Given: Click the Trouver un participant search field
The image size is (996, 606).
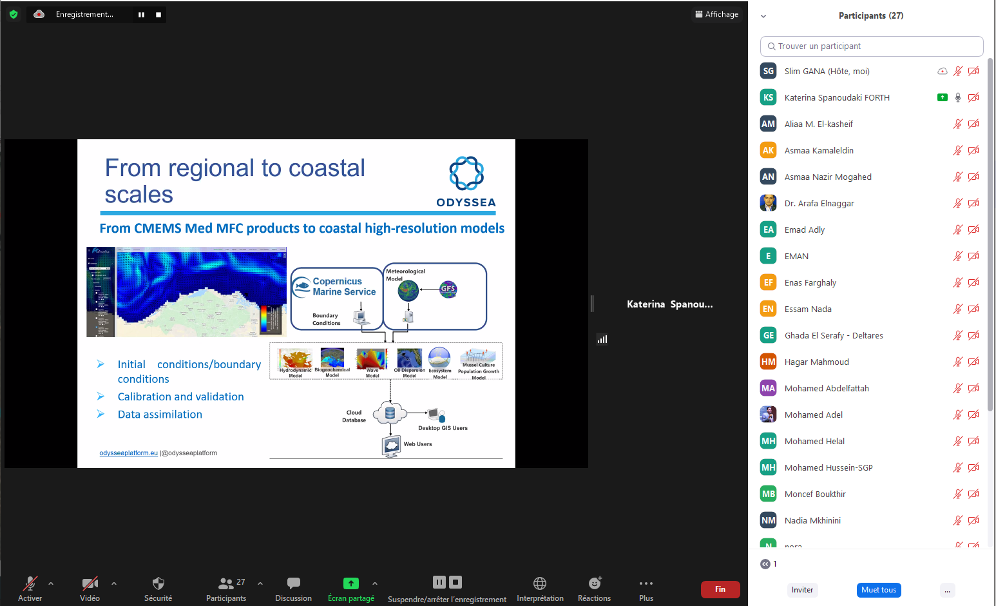Looking at the screenshot, I should point(872,46).
